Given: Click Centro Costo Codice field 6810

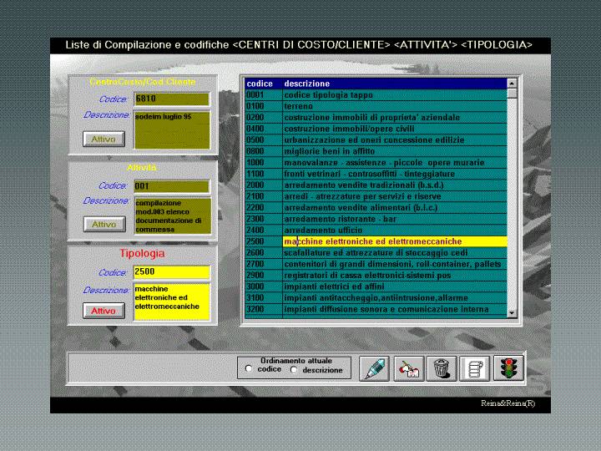Looking at the screenshot, I should [171, 99].
